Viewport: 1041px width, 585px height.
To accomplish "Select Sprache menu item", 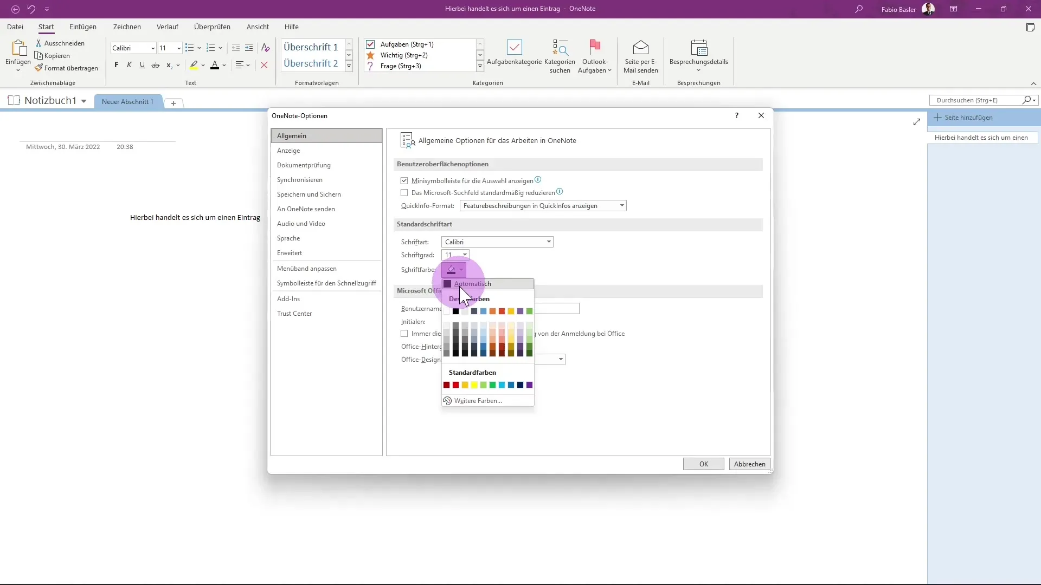I will [x=288, y=238].
